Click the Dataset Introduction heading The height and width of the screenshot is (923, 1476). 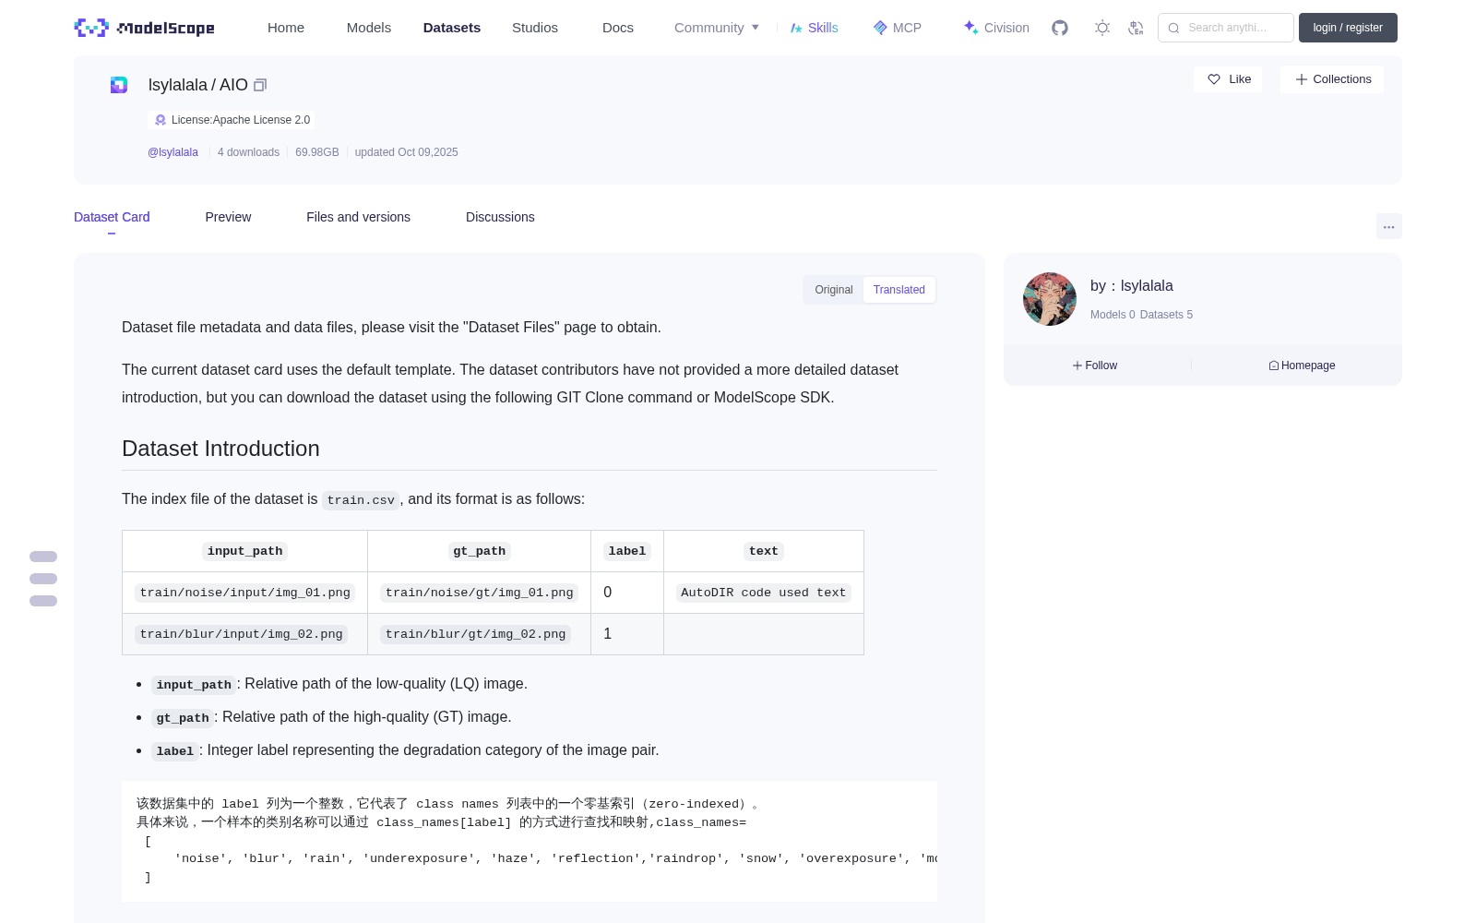pyautogui.click(x=220, y=449)
